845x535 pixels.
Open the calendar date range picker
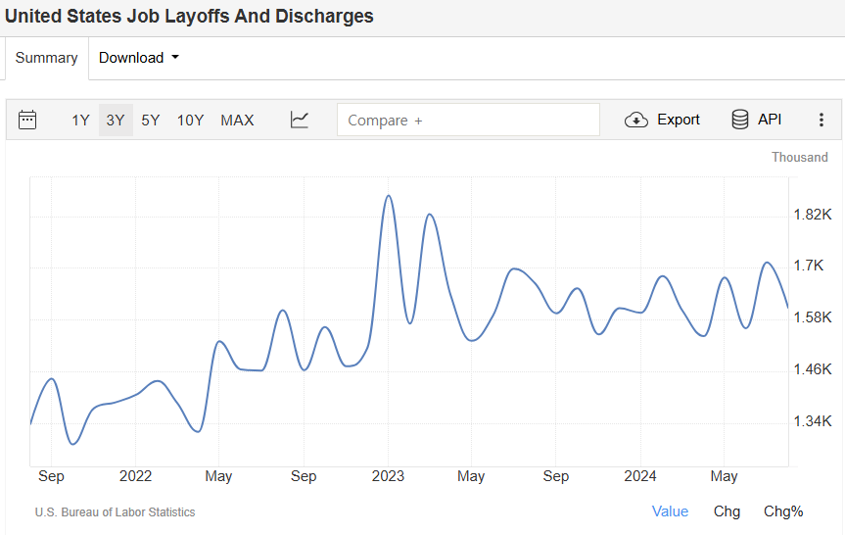click(27, 120)
